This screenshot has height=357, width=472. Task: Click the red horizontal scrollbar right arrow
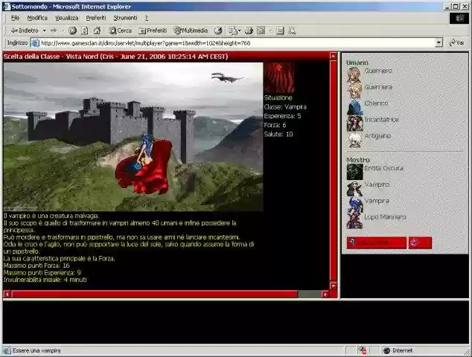click(325, 294)
